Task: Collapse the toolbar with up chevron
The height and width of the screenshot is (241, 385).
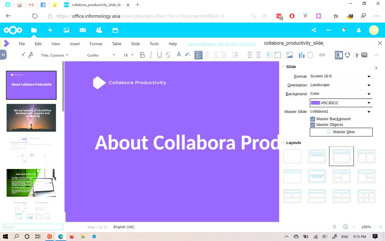Action: [x=377, y=55]
